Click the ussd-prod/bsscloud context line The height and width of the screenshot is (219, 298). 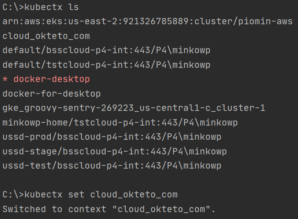(112, 137)
